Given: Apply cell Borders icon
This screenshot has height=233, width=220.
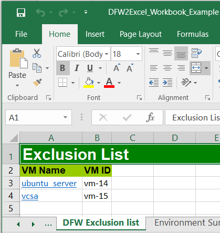Looking at the screenshot, I should click(63, 82).
